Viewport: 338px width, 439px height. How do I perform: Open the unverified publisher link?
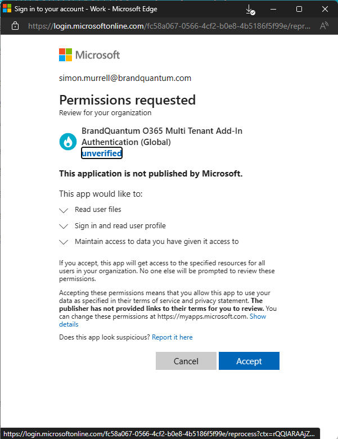coord(102,153)
